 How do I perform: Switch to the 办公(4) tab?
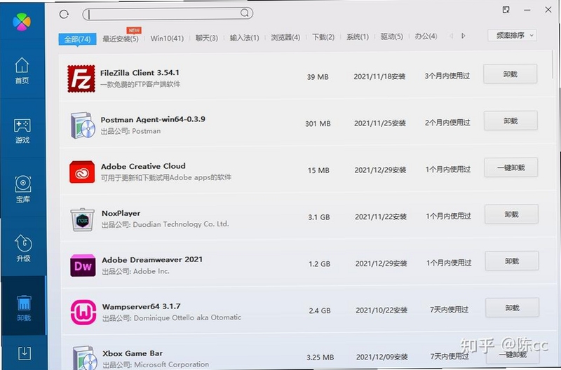coord(426,36)
